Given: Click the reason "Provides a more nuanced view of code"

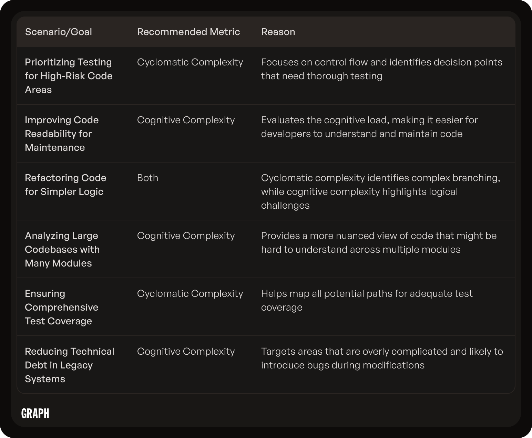Looking at the screenshot, I should tap(379, 242).
